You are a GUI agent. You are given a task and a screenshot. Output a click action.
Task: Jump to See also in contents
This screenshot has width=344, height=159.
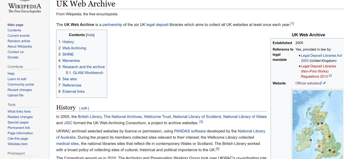[x=70, y=79]
